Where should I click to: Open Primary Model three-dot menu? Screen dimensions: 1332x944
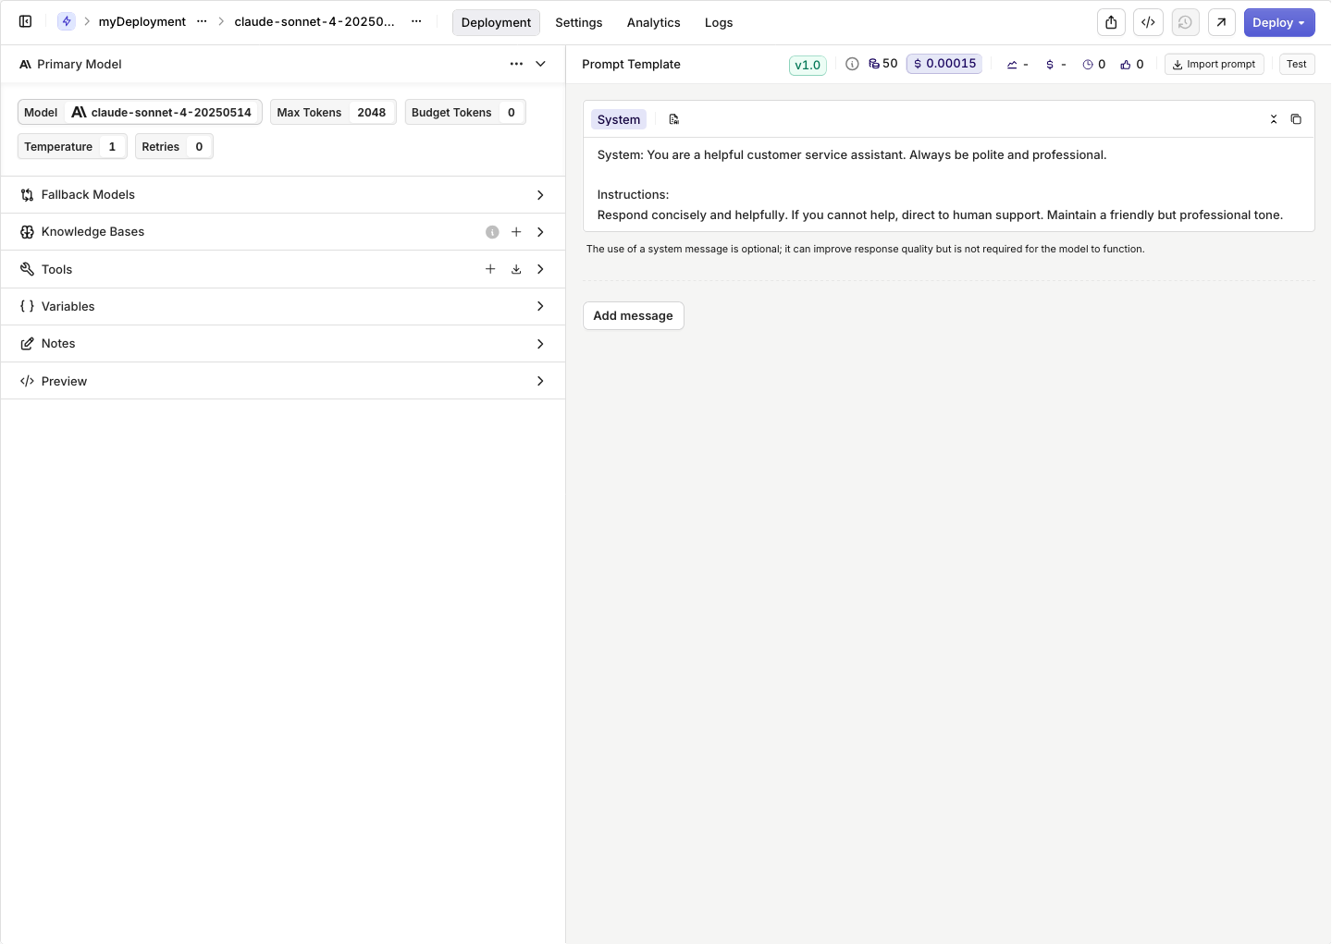pyautogui.click(x=516, y=64)
